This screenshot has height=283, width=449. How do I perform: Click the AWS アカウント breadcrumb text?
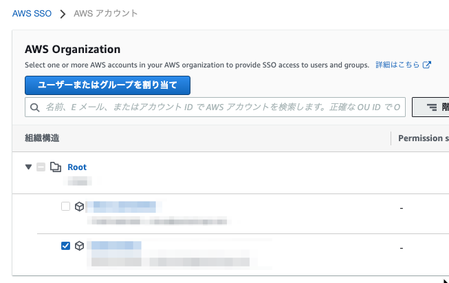point(106,14)
